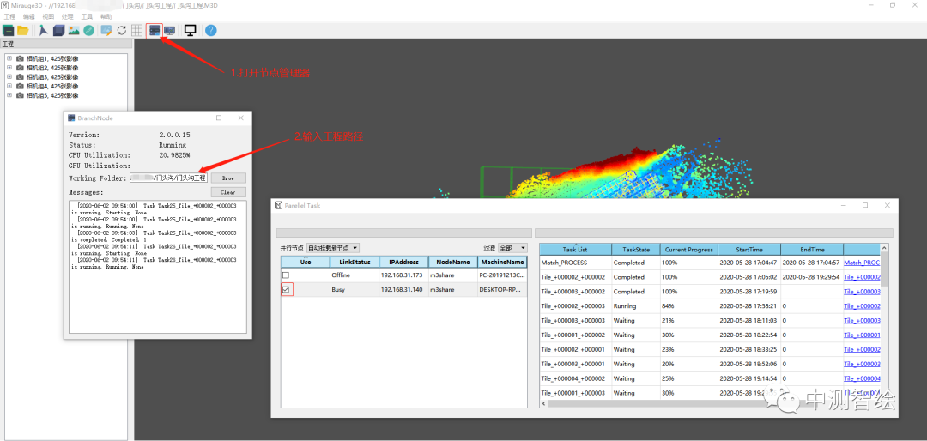Open the 工具 menu in menu bar
927x441 pixels.
tap(87, 16)
